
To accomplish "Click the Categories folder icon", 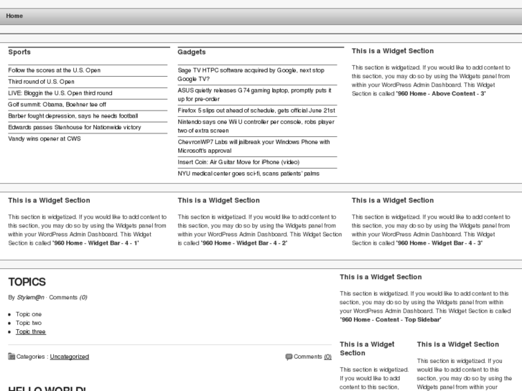I will coord(11,357).
